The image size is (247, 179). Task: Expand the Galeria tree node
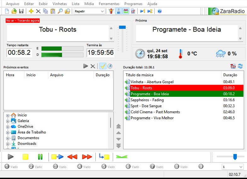click(8, 121)
